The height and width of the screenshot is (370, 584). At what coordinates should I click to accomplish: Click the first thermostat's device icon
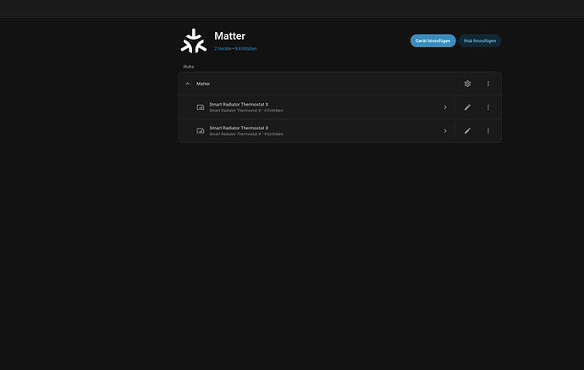(x=201, y=107)
